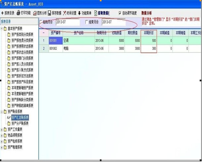
Task: Select 资产汇总账报表 in the tree
Action: coord(20,117)
